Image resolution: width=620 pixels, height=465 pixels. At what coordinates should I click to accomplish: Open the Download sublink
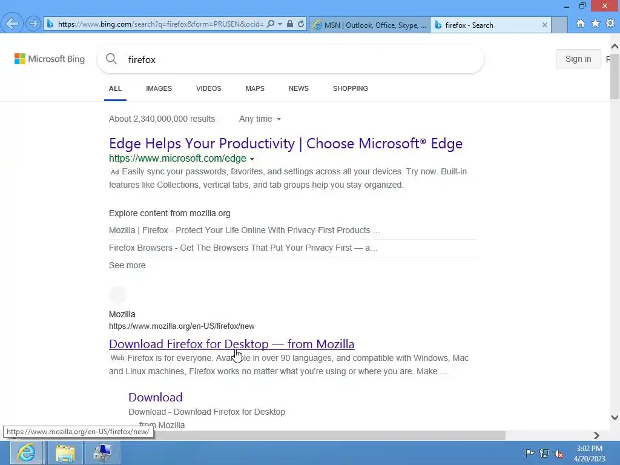(x=156, y=397)
